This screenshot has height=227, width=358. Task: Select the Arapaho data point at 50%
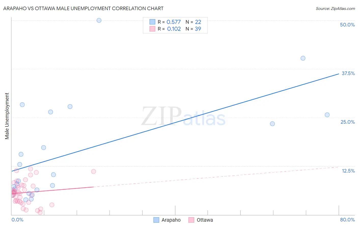(99, 20)
